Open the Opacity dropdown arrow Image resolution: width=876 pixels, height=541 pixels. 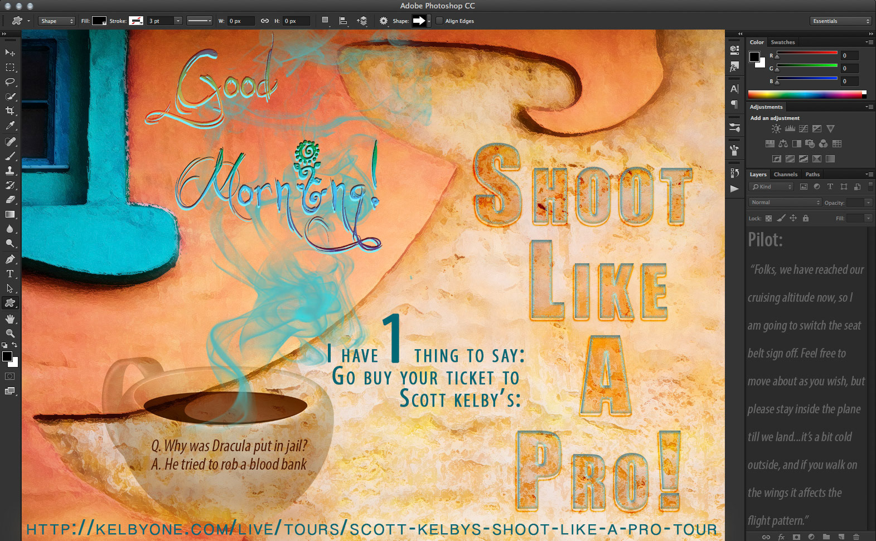tap(868, 202)
